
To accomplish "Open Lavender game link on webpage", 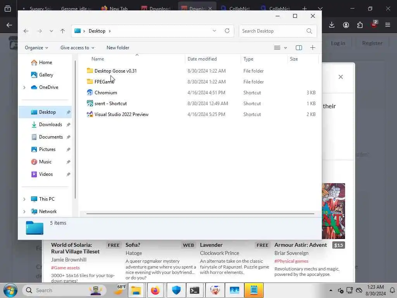I will (x=211, y=245).
